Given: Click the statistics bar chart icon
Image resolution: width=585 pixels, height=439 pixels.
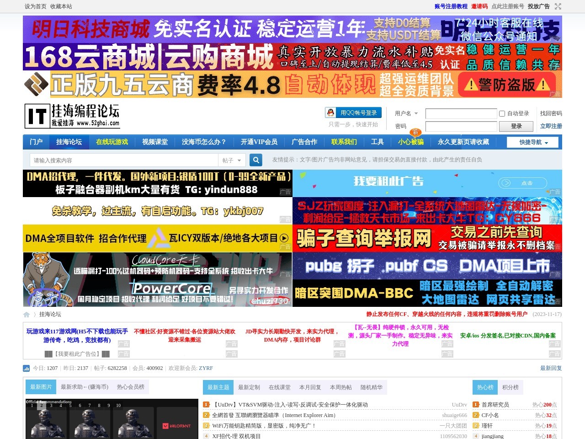Looking at the screenshot, I should [27, 368].
